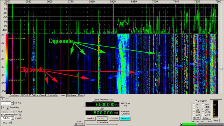Decrease the Offset value with down arrow
Viewport: 224px width, 126px height.
pyautogui.click(x=7, y=99)
